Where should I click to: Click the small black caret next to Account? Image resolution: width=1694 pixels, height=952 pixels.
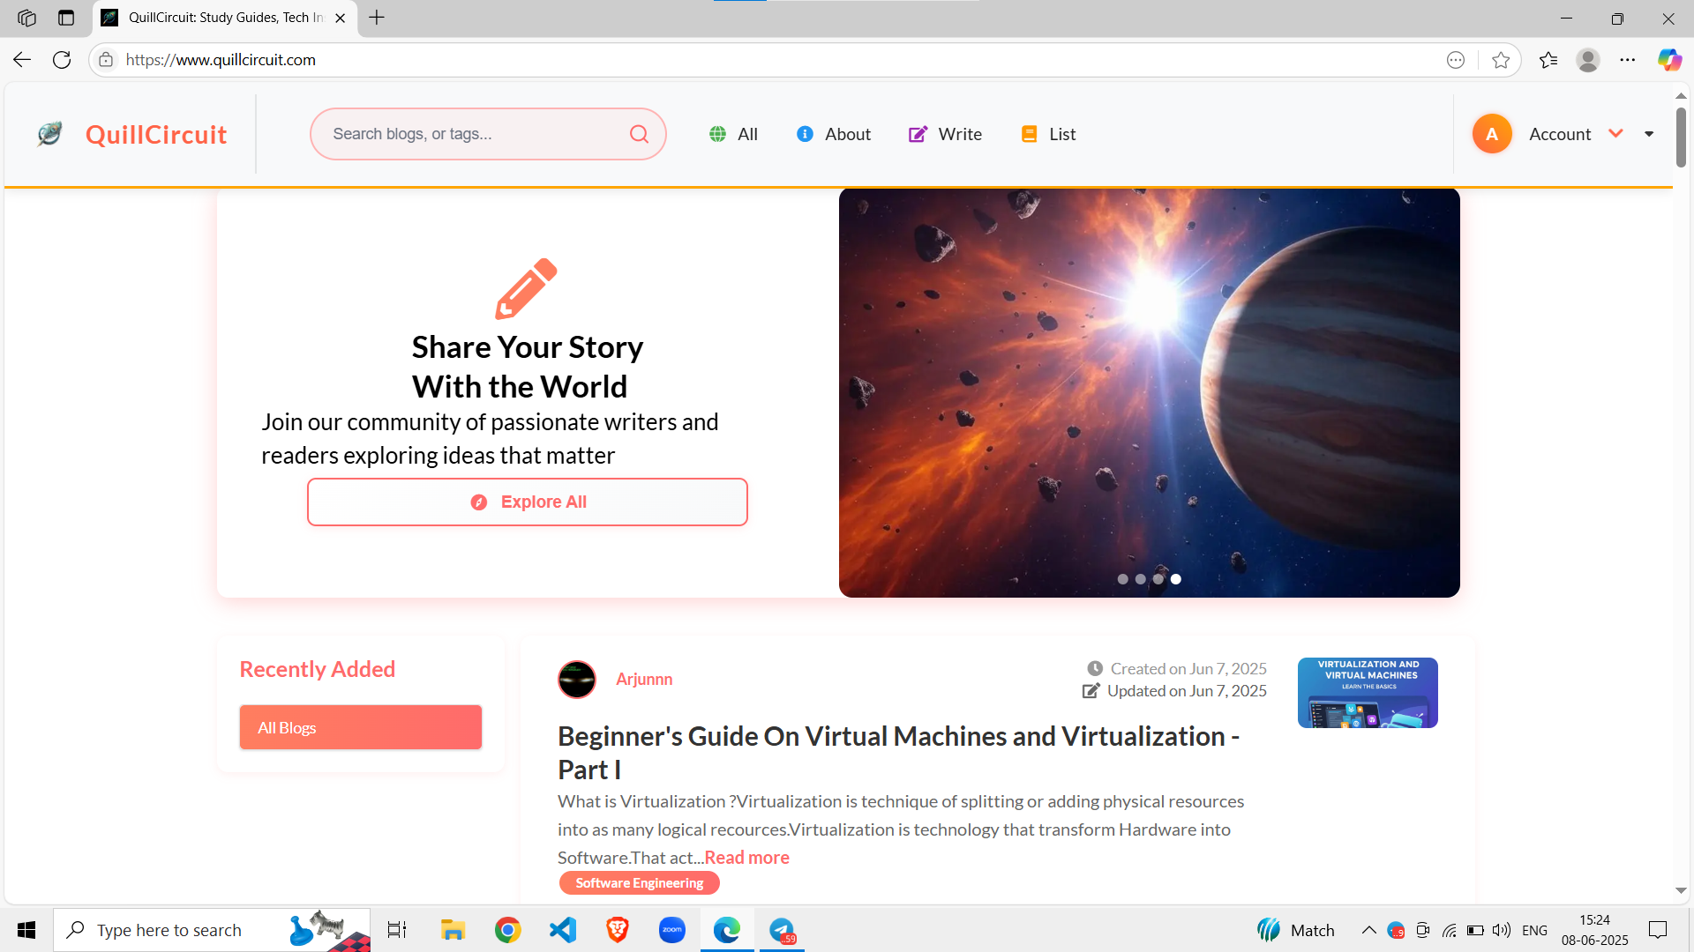point(1649,134)
